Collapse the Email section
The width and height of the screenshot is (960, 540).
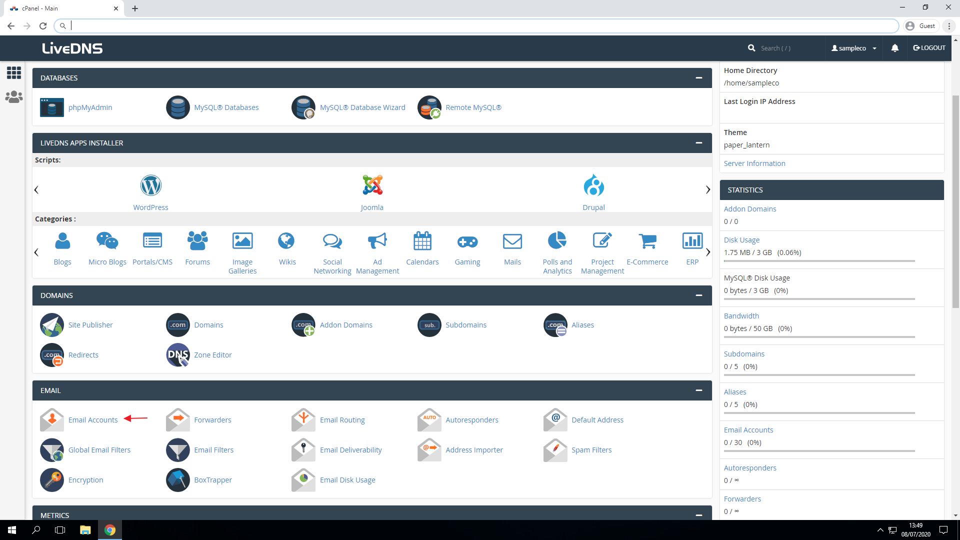pyautogui.click(x=699, y=390)
